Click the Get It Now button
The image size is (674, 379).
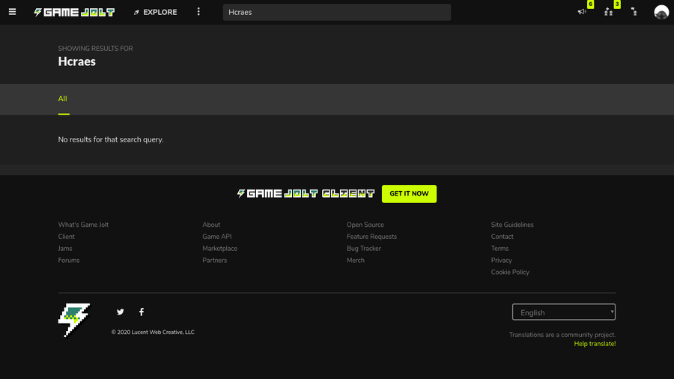coord(409,194)
